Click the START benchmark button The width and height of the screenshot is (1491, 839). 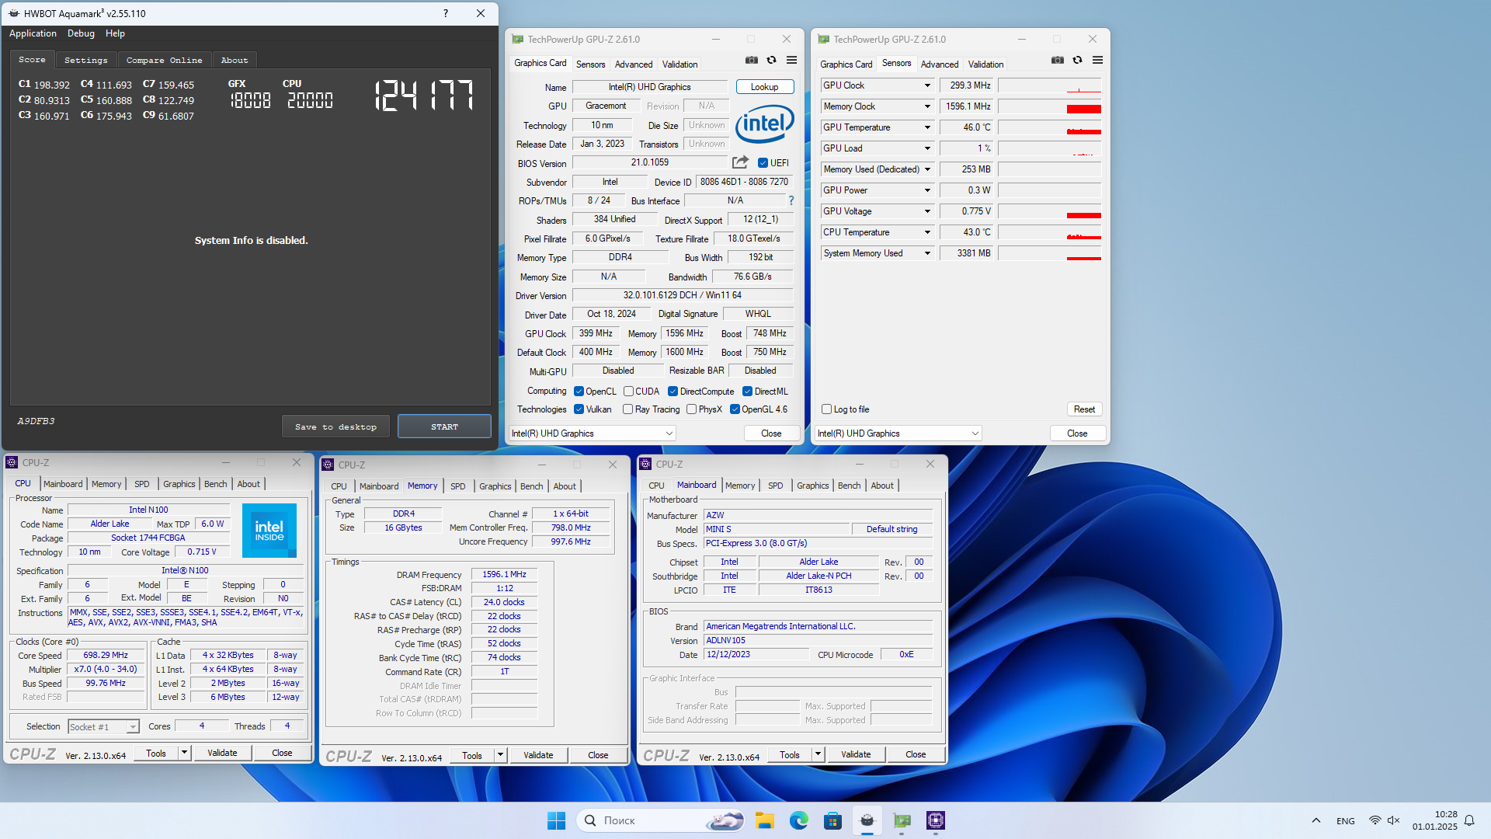444,426
